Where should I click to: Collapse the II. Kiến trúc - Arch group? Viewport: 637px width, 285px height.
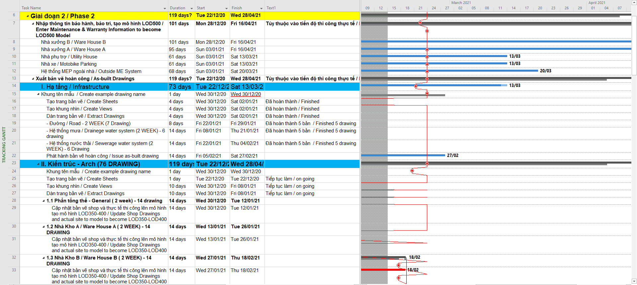38,164
